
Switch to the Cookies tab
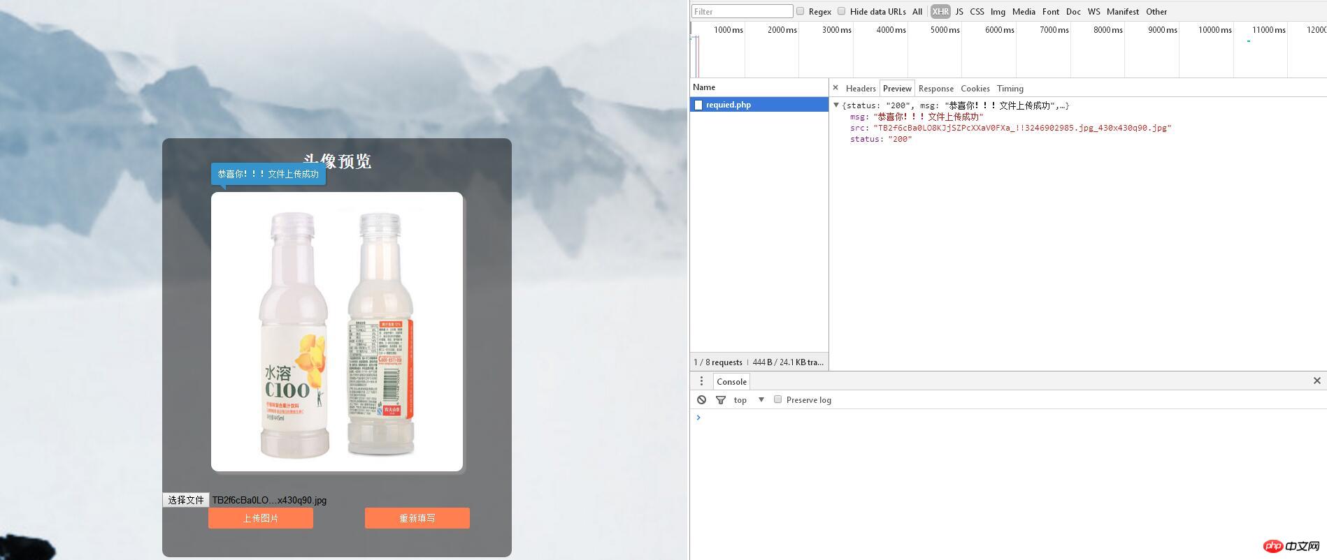pos(975,89)
